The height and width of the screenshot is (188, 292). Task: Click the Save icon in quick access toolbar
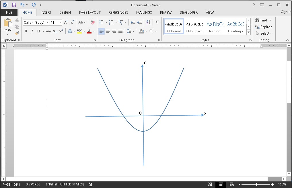(x=14, y=5)
